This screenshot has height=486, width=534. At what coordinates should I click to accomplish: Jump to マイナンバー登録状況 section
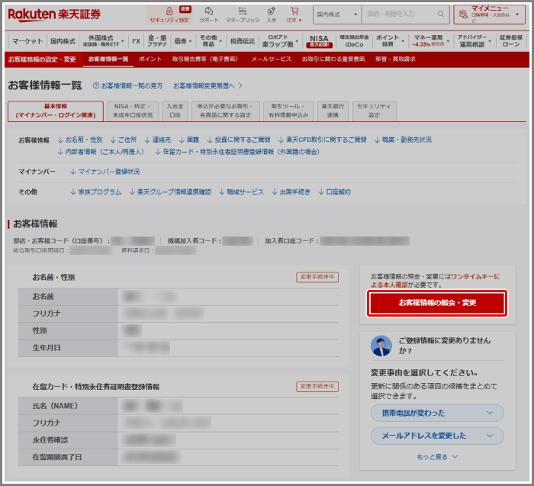(105, 172)
